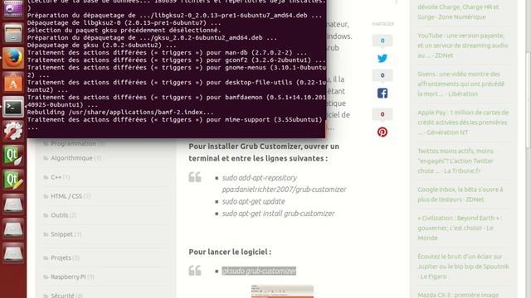Click the terminal line 'Dépaquetage de gksu'
Screen dimensions: 531x298
click(x=101, y=46)
